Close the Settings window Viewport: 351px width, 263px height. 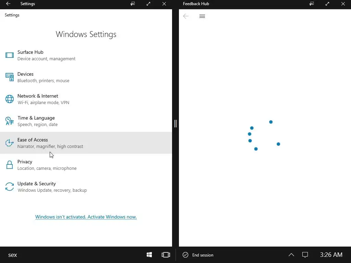[164, 4]
